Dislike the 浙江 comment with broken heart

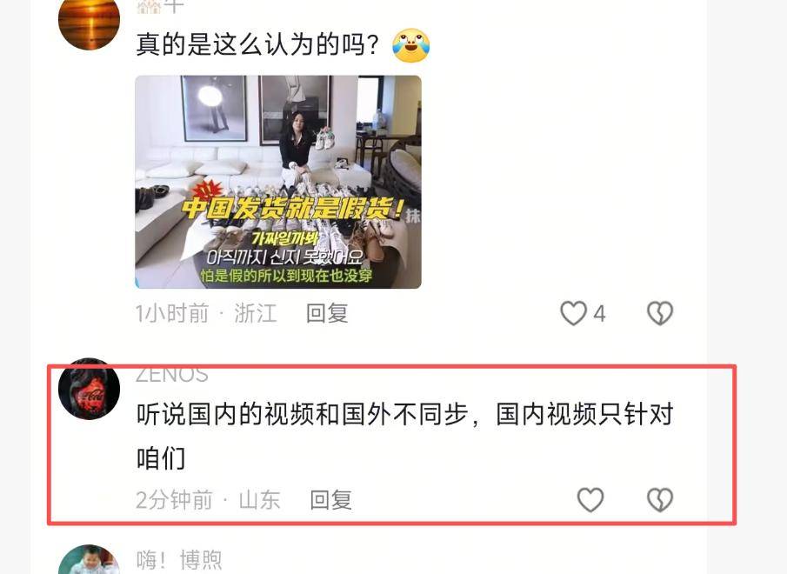tap(659, 314)
